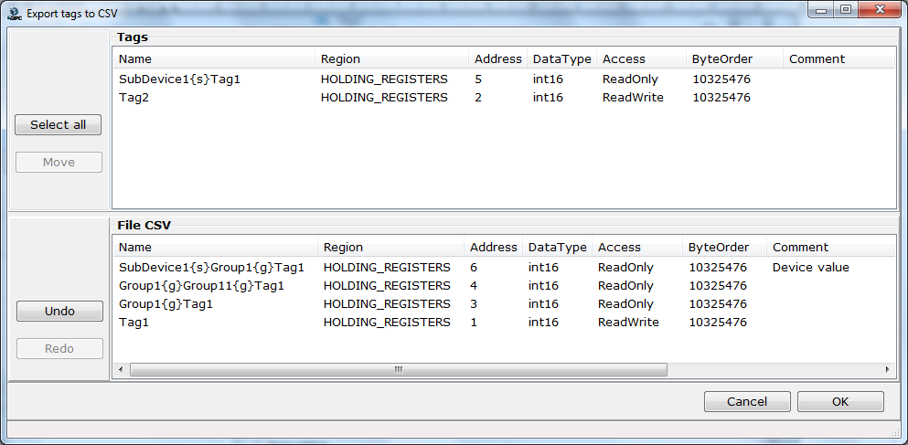
Task: Sort Tags table by ByteOrder column header
Action: pos(735,59)
